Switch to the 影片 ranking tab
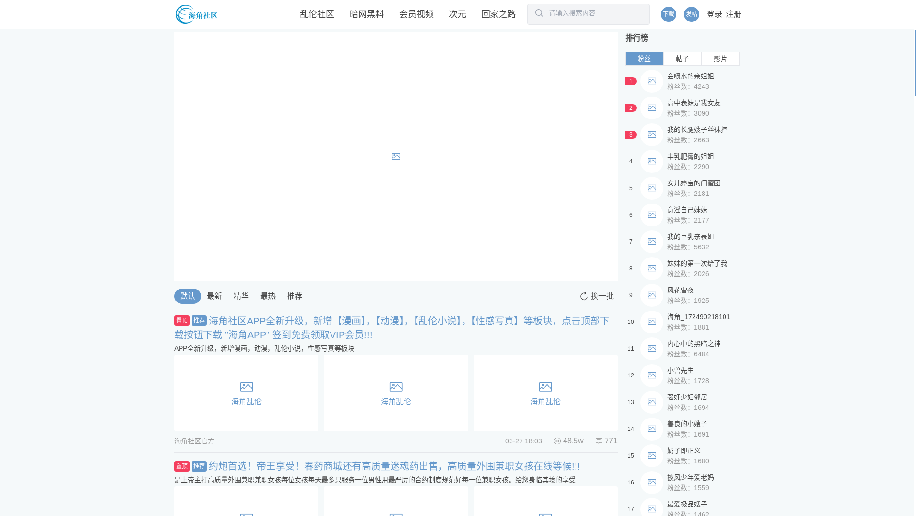The height and width of the screenshot is (516, 917). (x=721, y=59)
